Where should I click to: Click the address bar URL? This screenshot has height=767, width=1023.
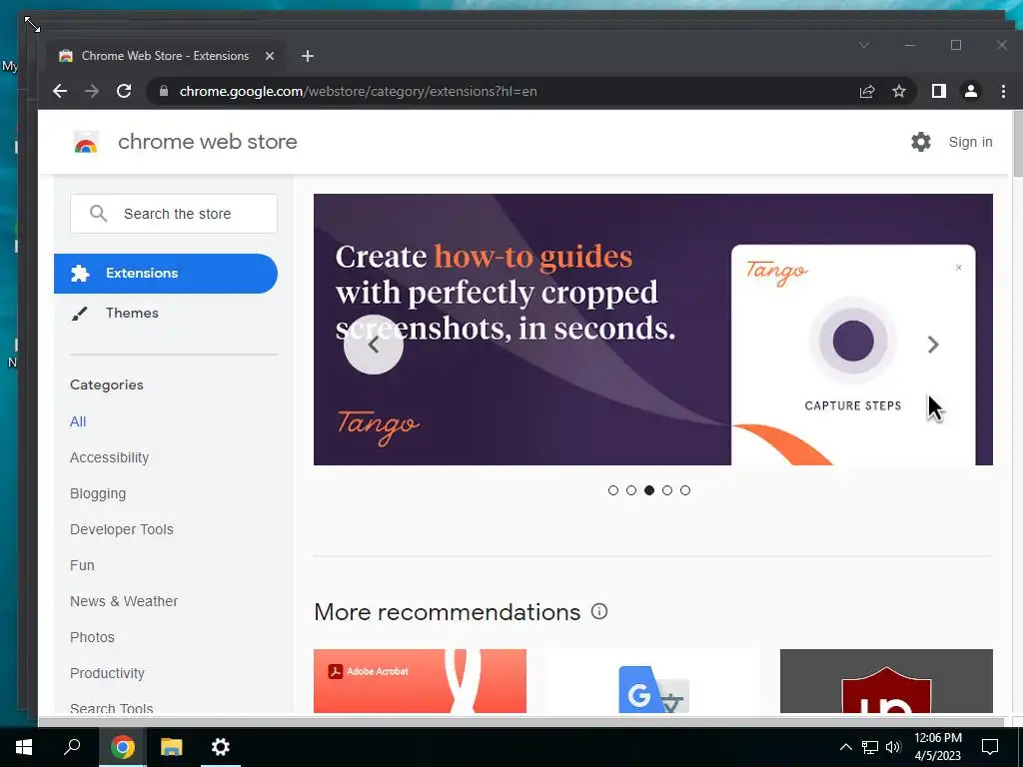(359, 91)
